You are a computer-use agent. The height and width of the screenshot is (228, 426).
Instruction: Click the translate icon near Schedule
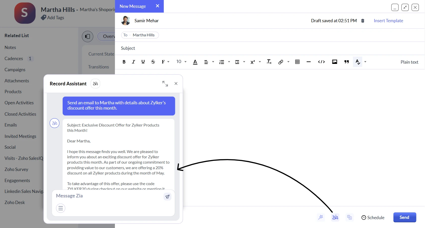click(349, 217)
